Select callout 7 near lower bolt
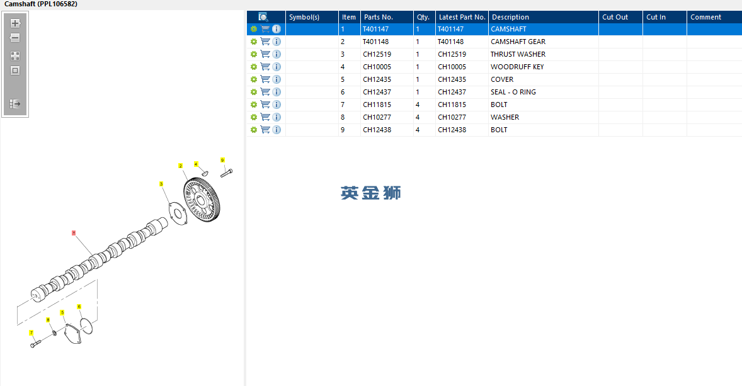Viewport: 742px width, 386px height. click(31, 332)
